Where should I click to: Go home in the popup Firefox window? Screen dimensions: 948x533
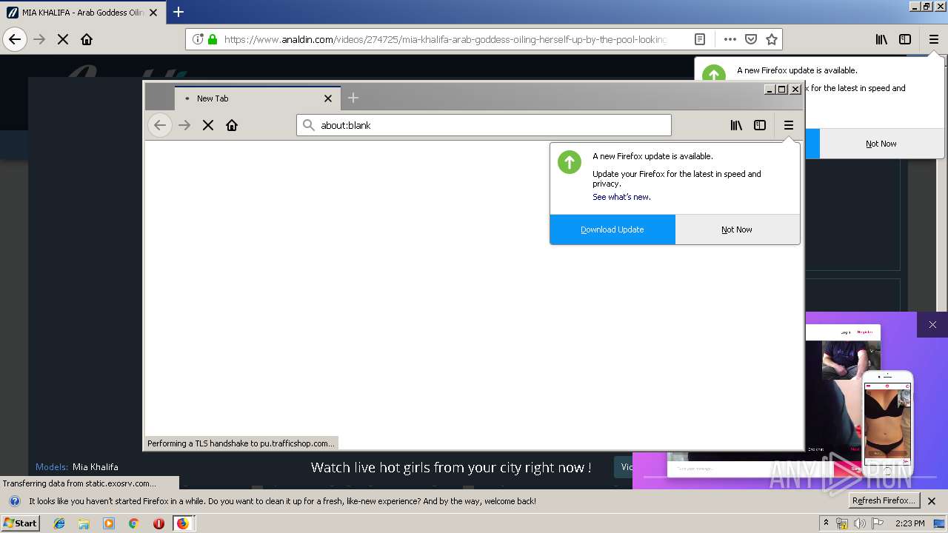232,125
